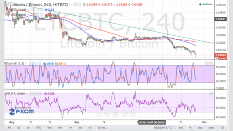This screenshot has width=233, height=131.
Task: Click the 0.01511 crosshair price label
Action: point(220,19)
